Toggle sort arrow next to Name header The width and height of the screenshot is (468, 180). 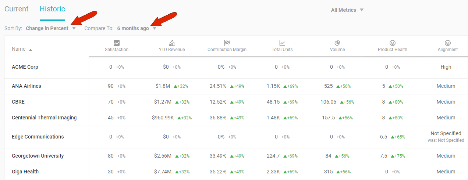pyautogui.click(x=31, y=50)
